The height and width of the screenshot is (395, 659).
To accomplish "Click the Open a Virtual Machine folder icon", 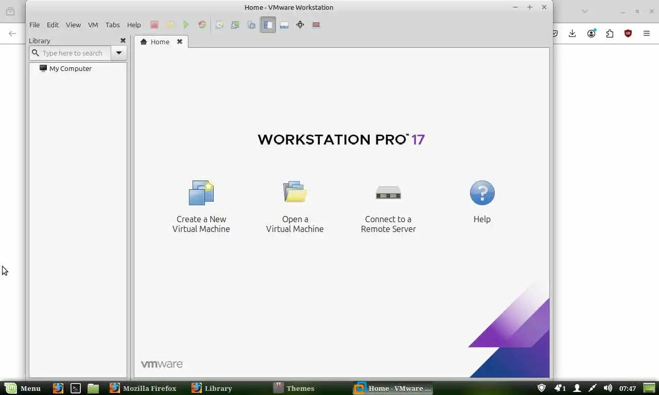I will pyautogui.click(x=295, y=191).
